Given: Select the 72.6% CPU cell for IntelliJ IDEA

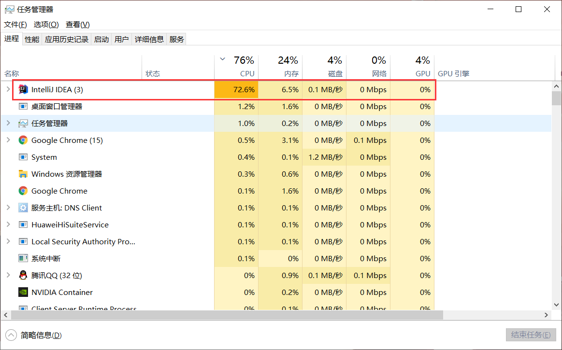Looking at the screenshot, I should 236,90.
